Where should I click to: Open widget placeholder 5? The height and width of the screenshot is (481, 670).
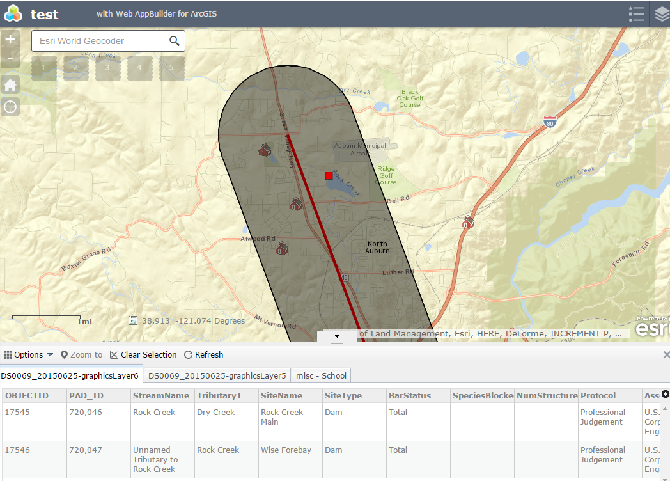click(172, 68)
